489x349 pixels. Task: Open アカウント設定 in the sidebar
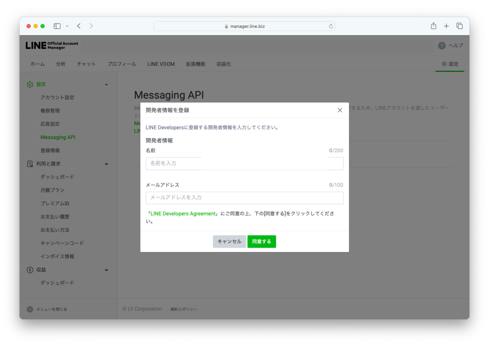57,98
